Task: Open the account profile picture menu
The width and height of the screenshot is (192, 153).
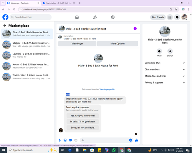Action: [184, 17]
